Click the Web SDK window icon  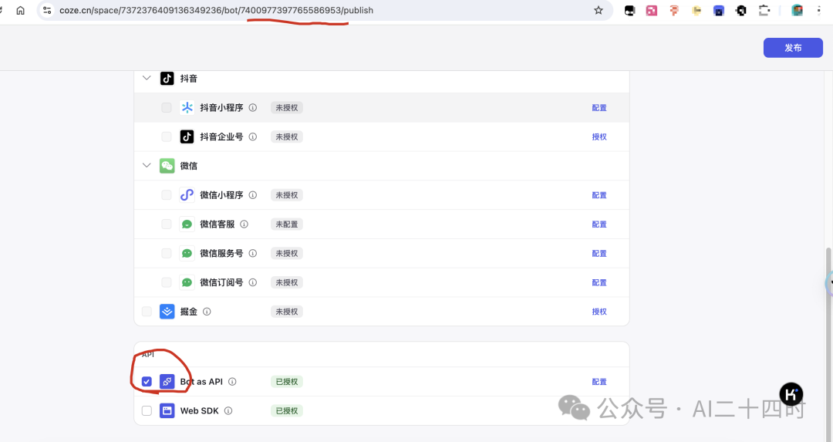(167, 410)
